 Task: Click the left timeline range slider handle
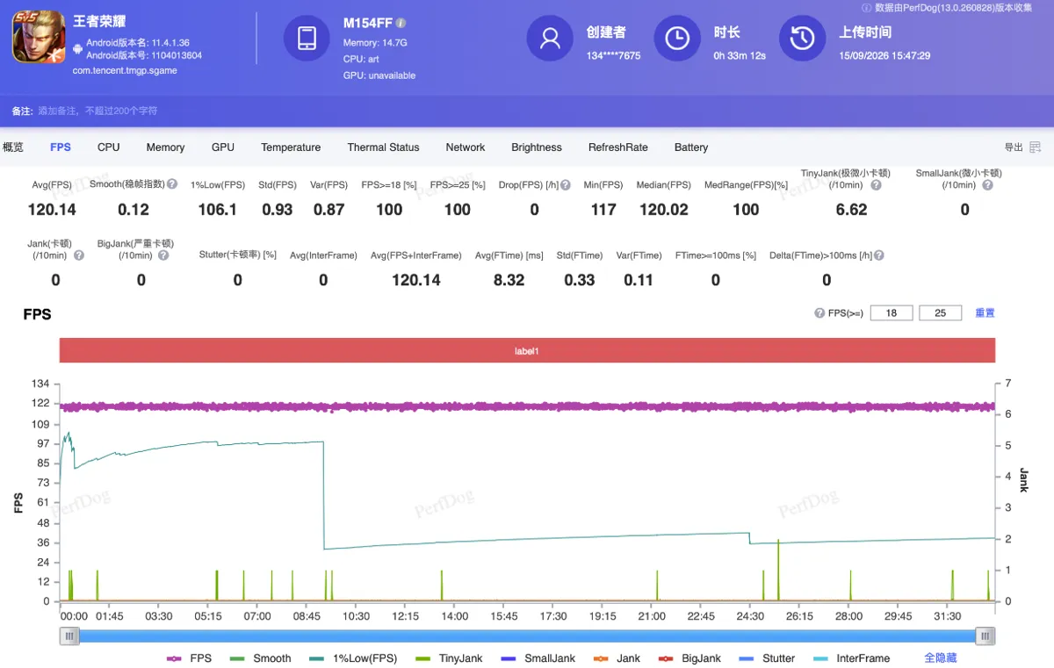(69, 636)
